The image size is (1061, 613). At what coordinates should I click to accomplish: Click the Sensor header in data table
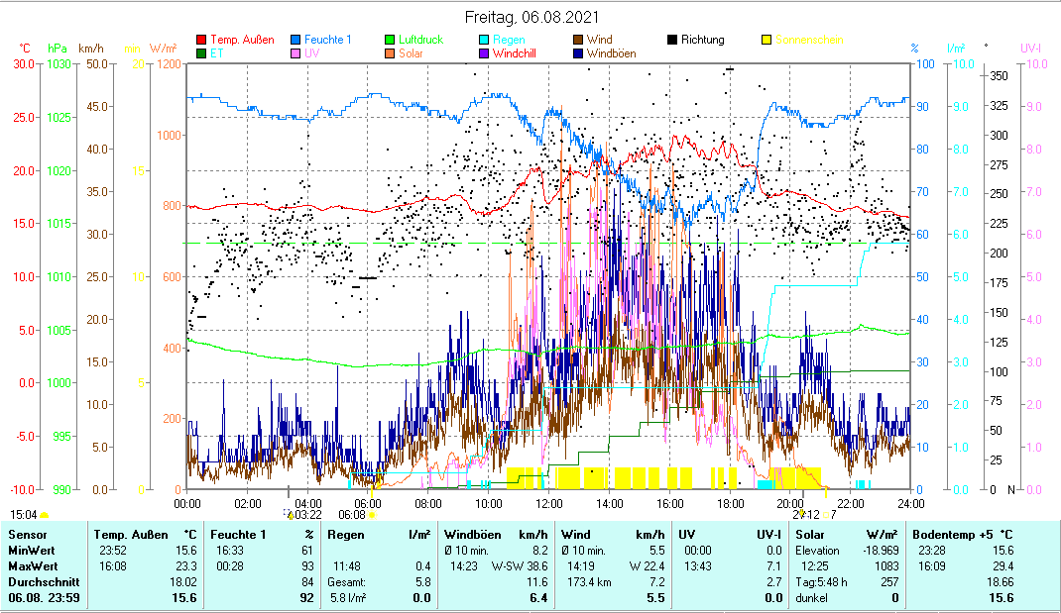27,535
